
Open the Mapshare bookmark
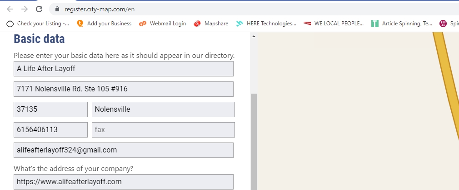click(212, 24)
